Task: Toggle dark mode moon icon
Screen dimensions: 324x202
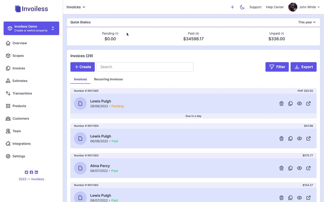Action: [242, 7]
